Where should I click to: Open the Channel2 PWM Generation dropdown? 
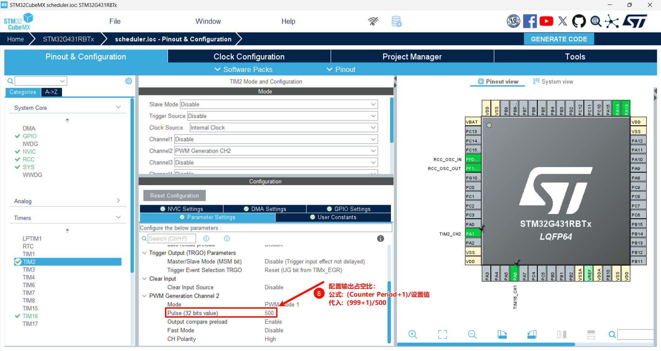click(x=276, y=151)
